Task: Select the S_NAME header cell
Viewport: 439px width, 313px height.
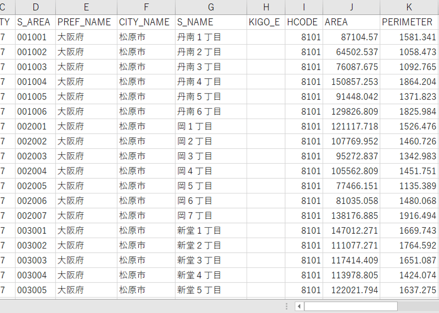Action: (x=211, y=22)
